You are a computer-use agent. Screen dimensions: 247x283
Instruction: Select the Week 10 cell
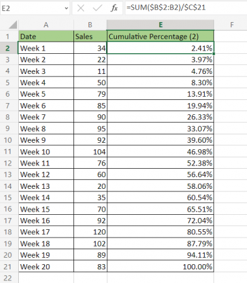pyautogui.click(x=46, y=151)
